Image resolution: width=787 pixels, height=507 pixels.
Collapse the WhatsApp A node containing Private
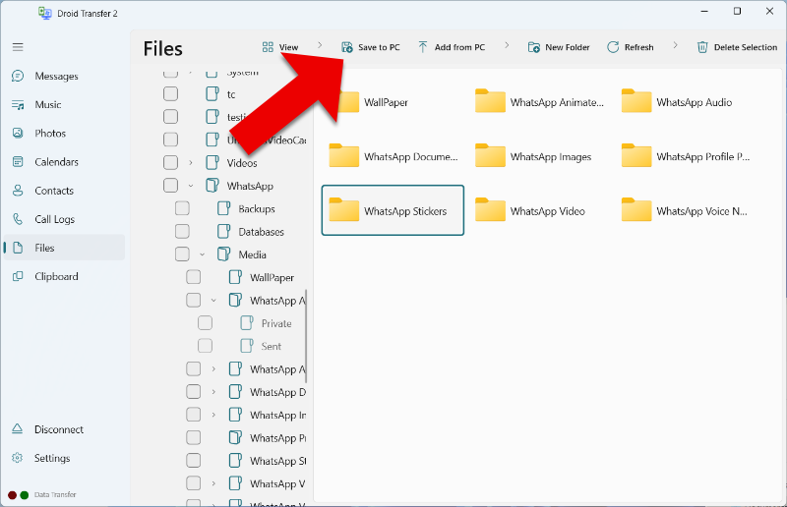pyautogui.click(x=213, y=301)
